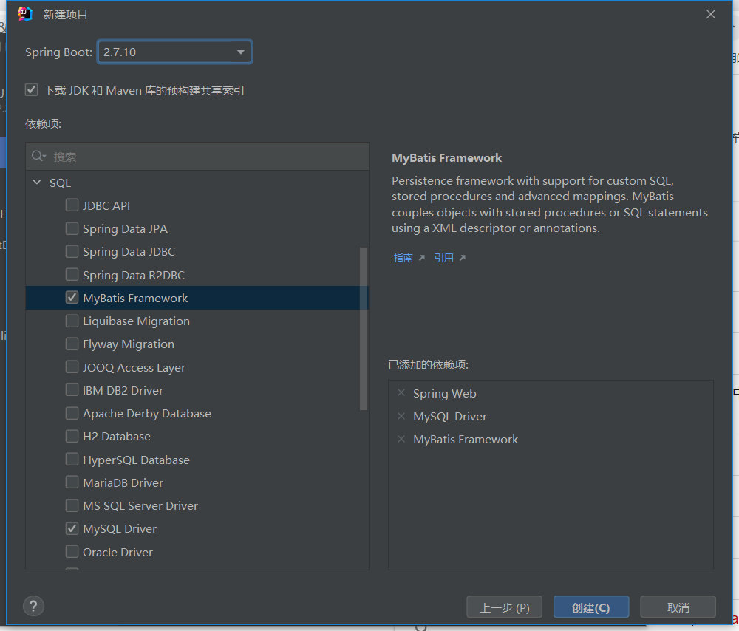The image size is (739, 631).
Task: Check the IBM DB2 Driver dependency
Action: point(72,389)
